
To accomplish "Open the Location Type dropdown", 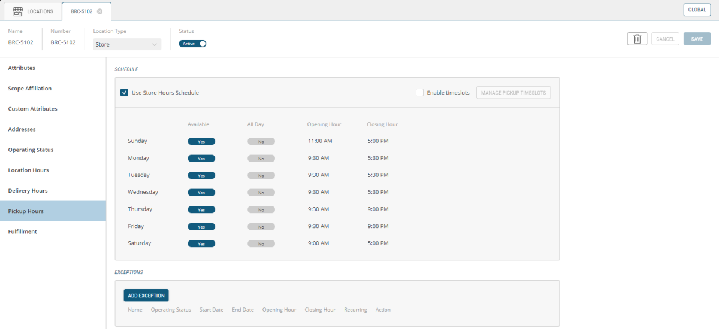I will [x=128, y=44].
